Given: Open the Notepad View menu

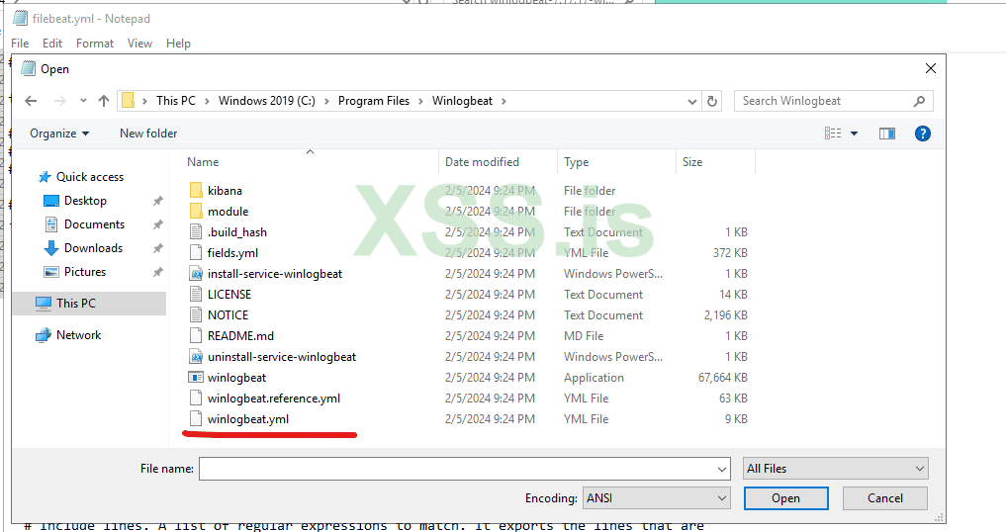Looking at the screenshot, I should point(139,43).
